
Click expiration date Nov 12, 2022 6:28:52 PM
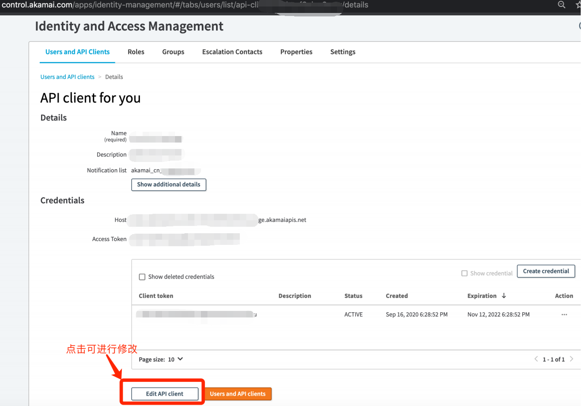coord(498,314)
